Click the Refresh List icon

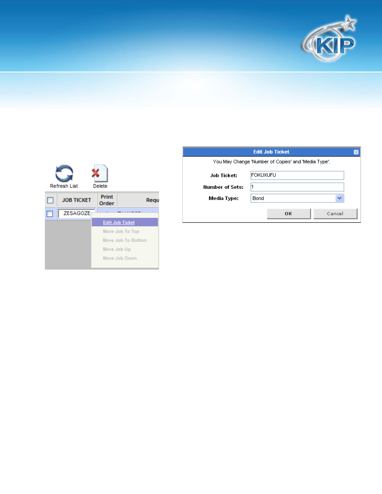(x=64, y=174)
